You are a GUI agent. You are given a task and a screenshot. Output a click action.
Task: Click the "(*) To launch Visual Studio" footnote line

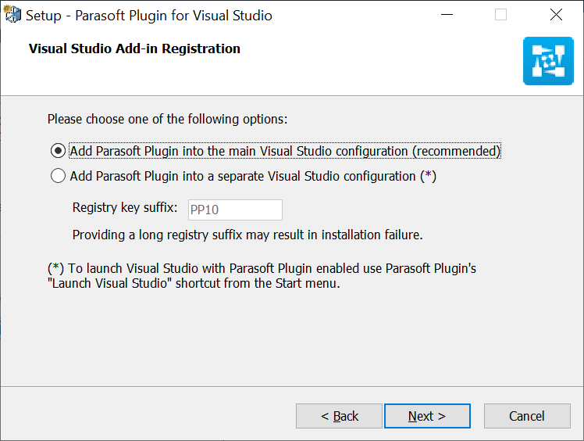click(x=262, y=268)
